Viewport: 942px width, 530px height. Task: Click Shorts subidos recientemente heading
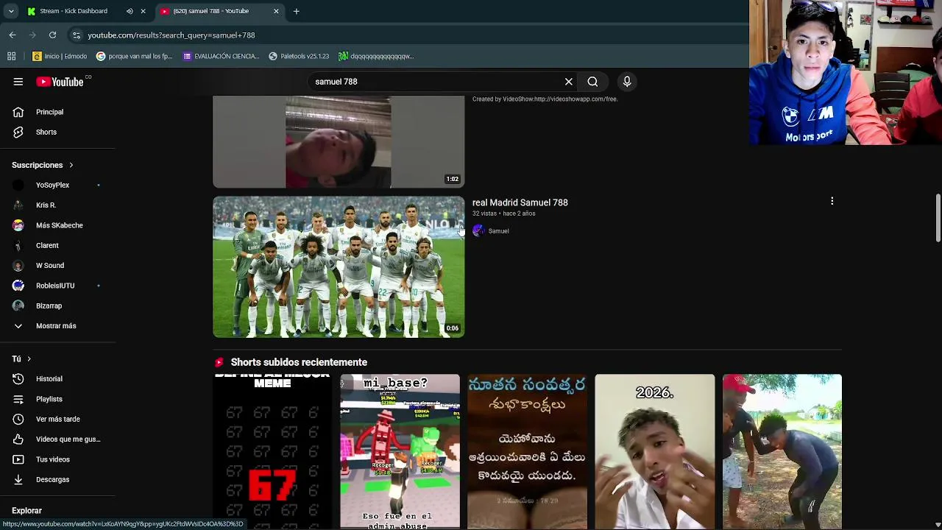(x=299, y=362)
